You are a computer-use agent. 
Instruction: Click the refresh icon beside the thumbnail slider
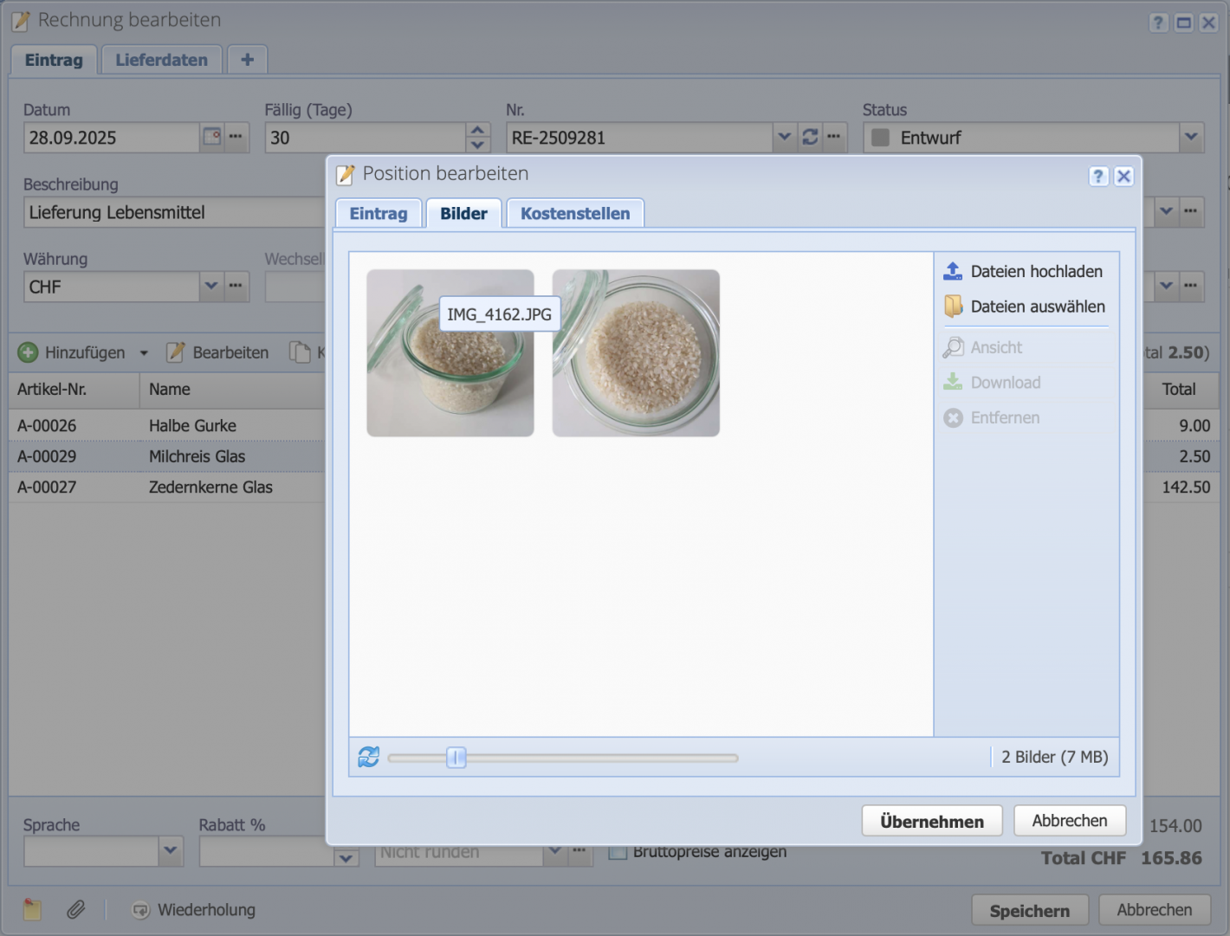(x=368, y=756)
